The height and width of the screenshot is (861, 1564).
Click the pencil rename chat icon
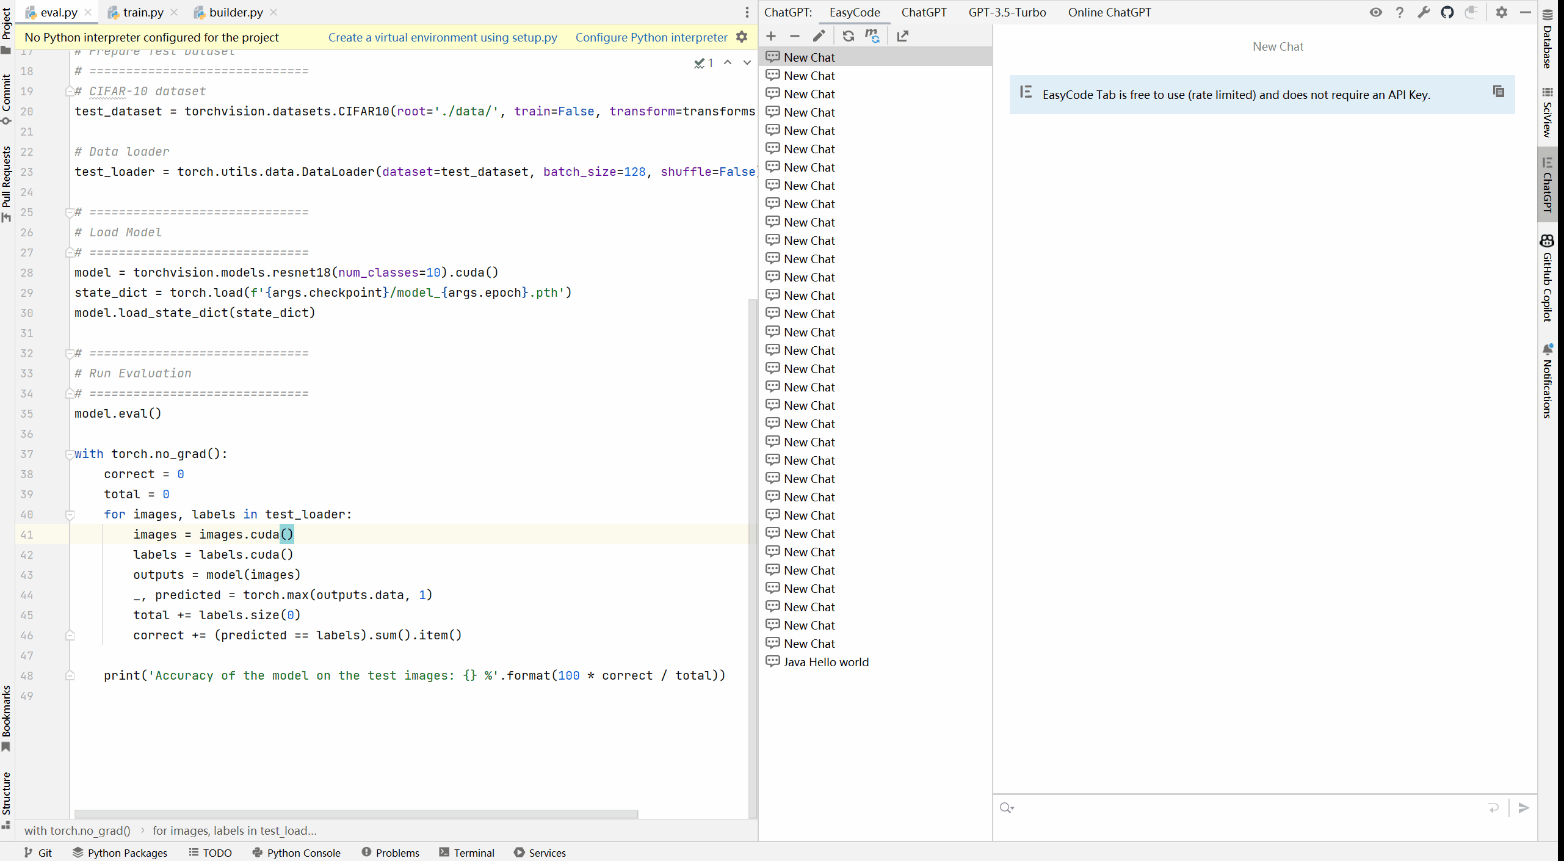819,36
